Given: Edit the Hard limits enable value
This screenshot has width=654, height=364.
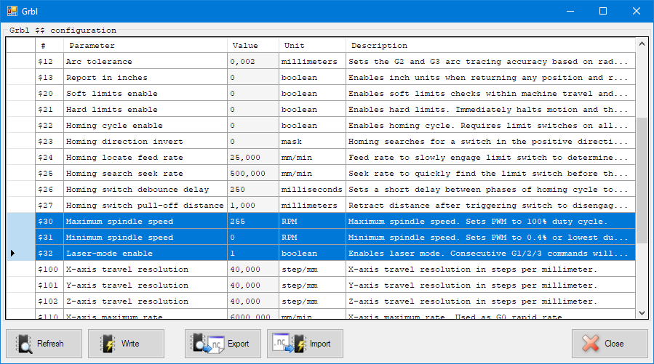Looking at the screenshot, I should pyautogui.click(x=252, y=110).
